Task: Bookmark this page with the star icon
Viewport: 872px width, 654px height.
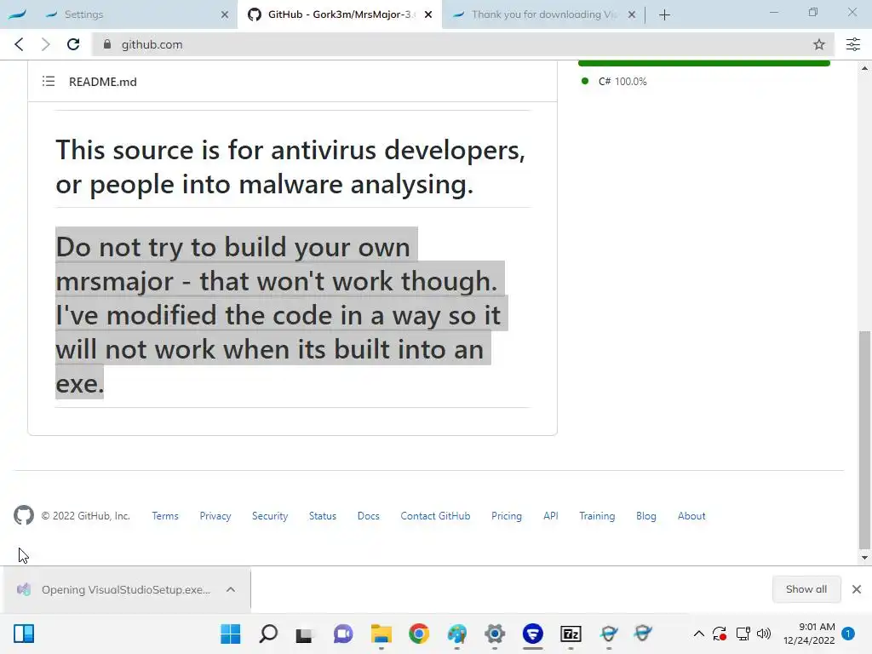Action: coord(818,44)
